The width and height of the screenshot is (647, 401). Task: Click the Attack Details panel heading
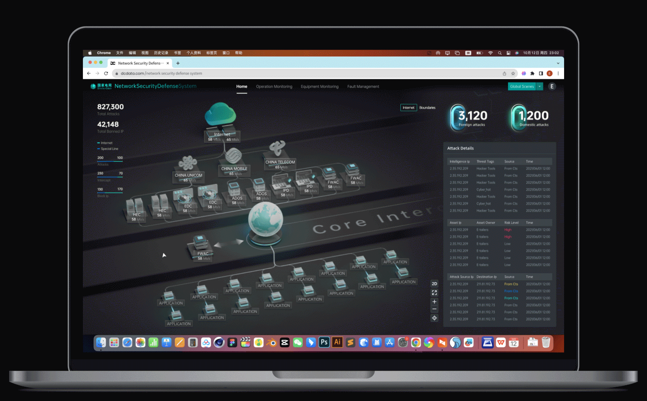460,148
